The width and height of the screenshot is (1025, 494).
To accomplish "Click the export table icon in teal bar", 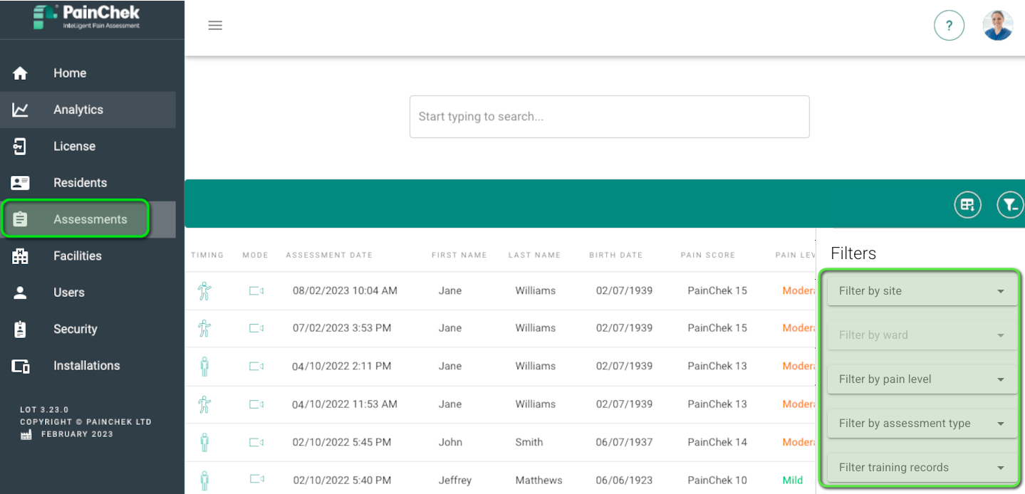I will (x=967, y=205).
